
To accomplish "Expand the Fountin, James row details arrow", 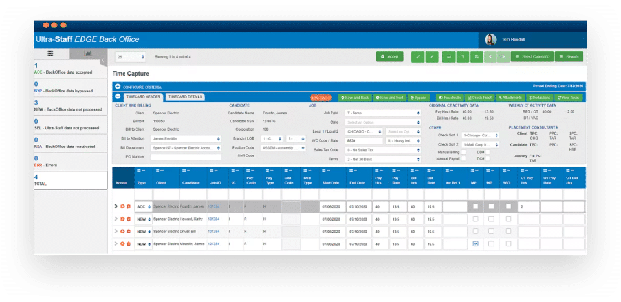I will click(116, 206).
